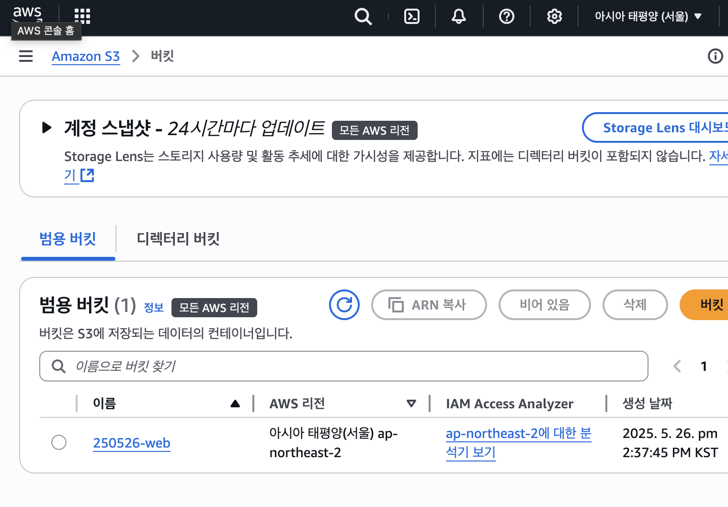Click the AWS 콘솔 홈 tooltip label
Screen dimensions: 728x507
[46, 31]
